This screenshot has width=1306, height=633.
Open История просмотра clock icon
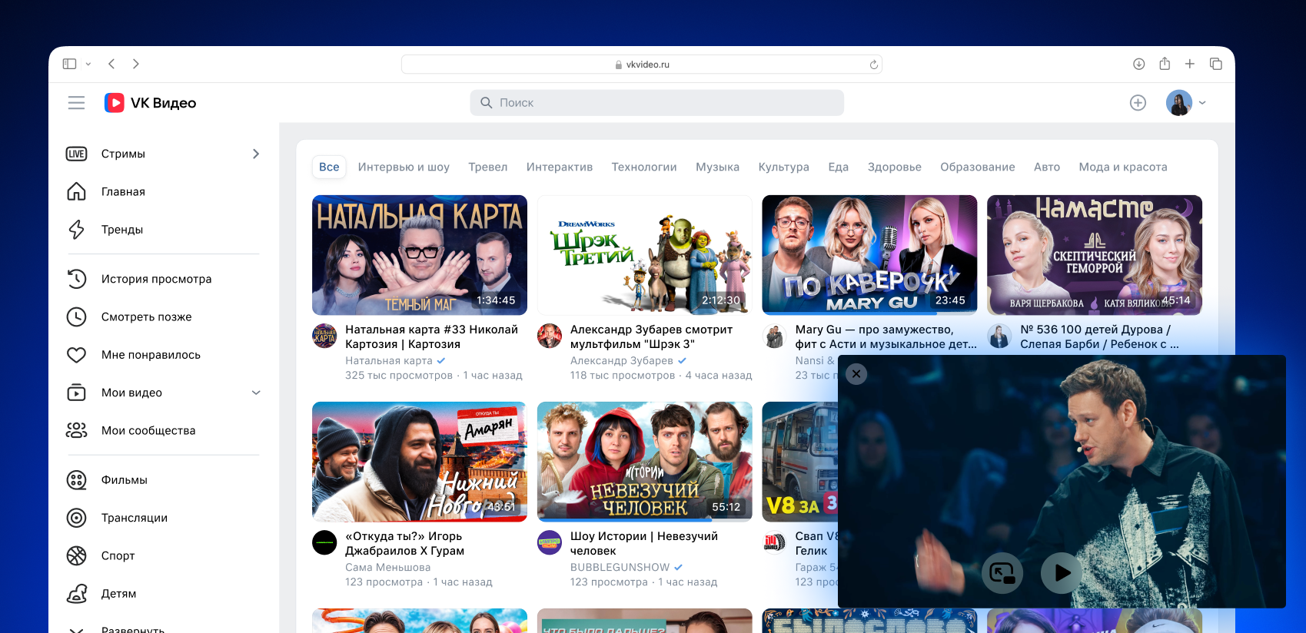[x=76, y=279]
